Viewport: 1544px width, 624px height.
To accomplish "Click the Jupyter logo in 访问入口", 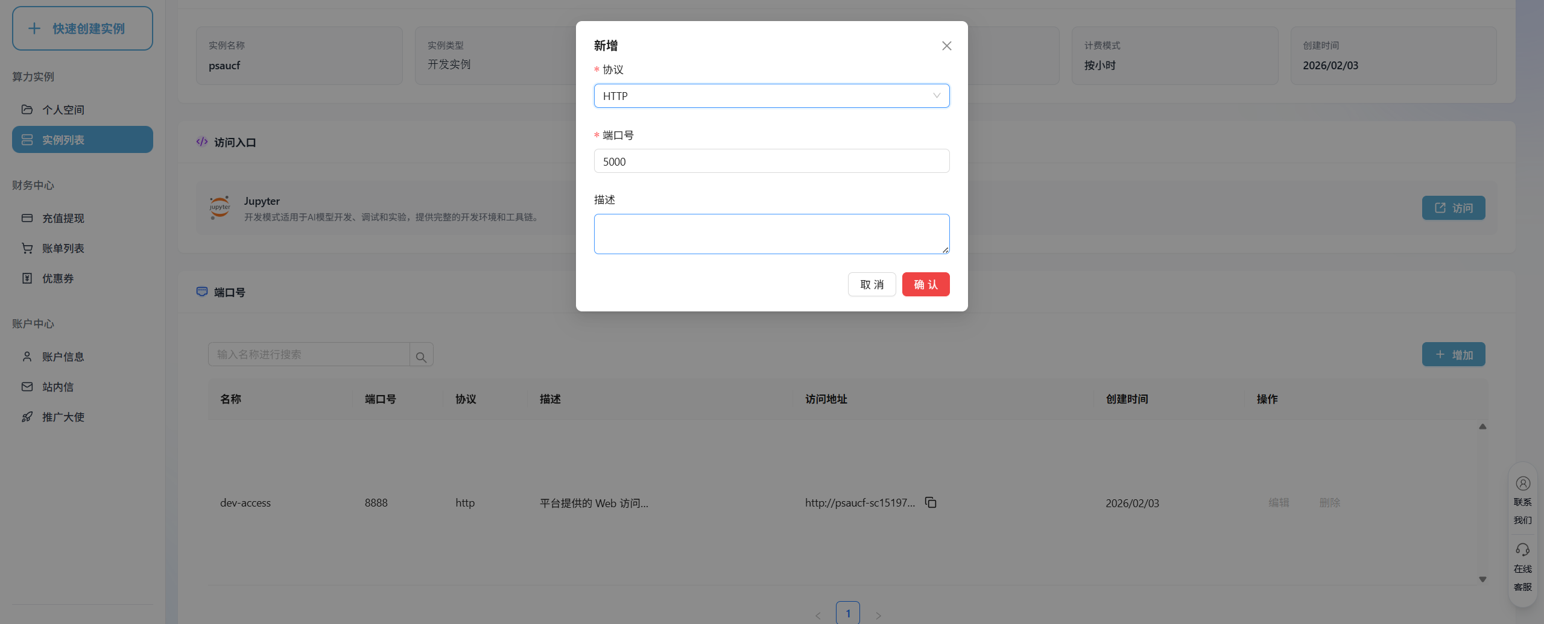I will (x=219, y=207).
